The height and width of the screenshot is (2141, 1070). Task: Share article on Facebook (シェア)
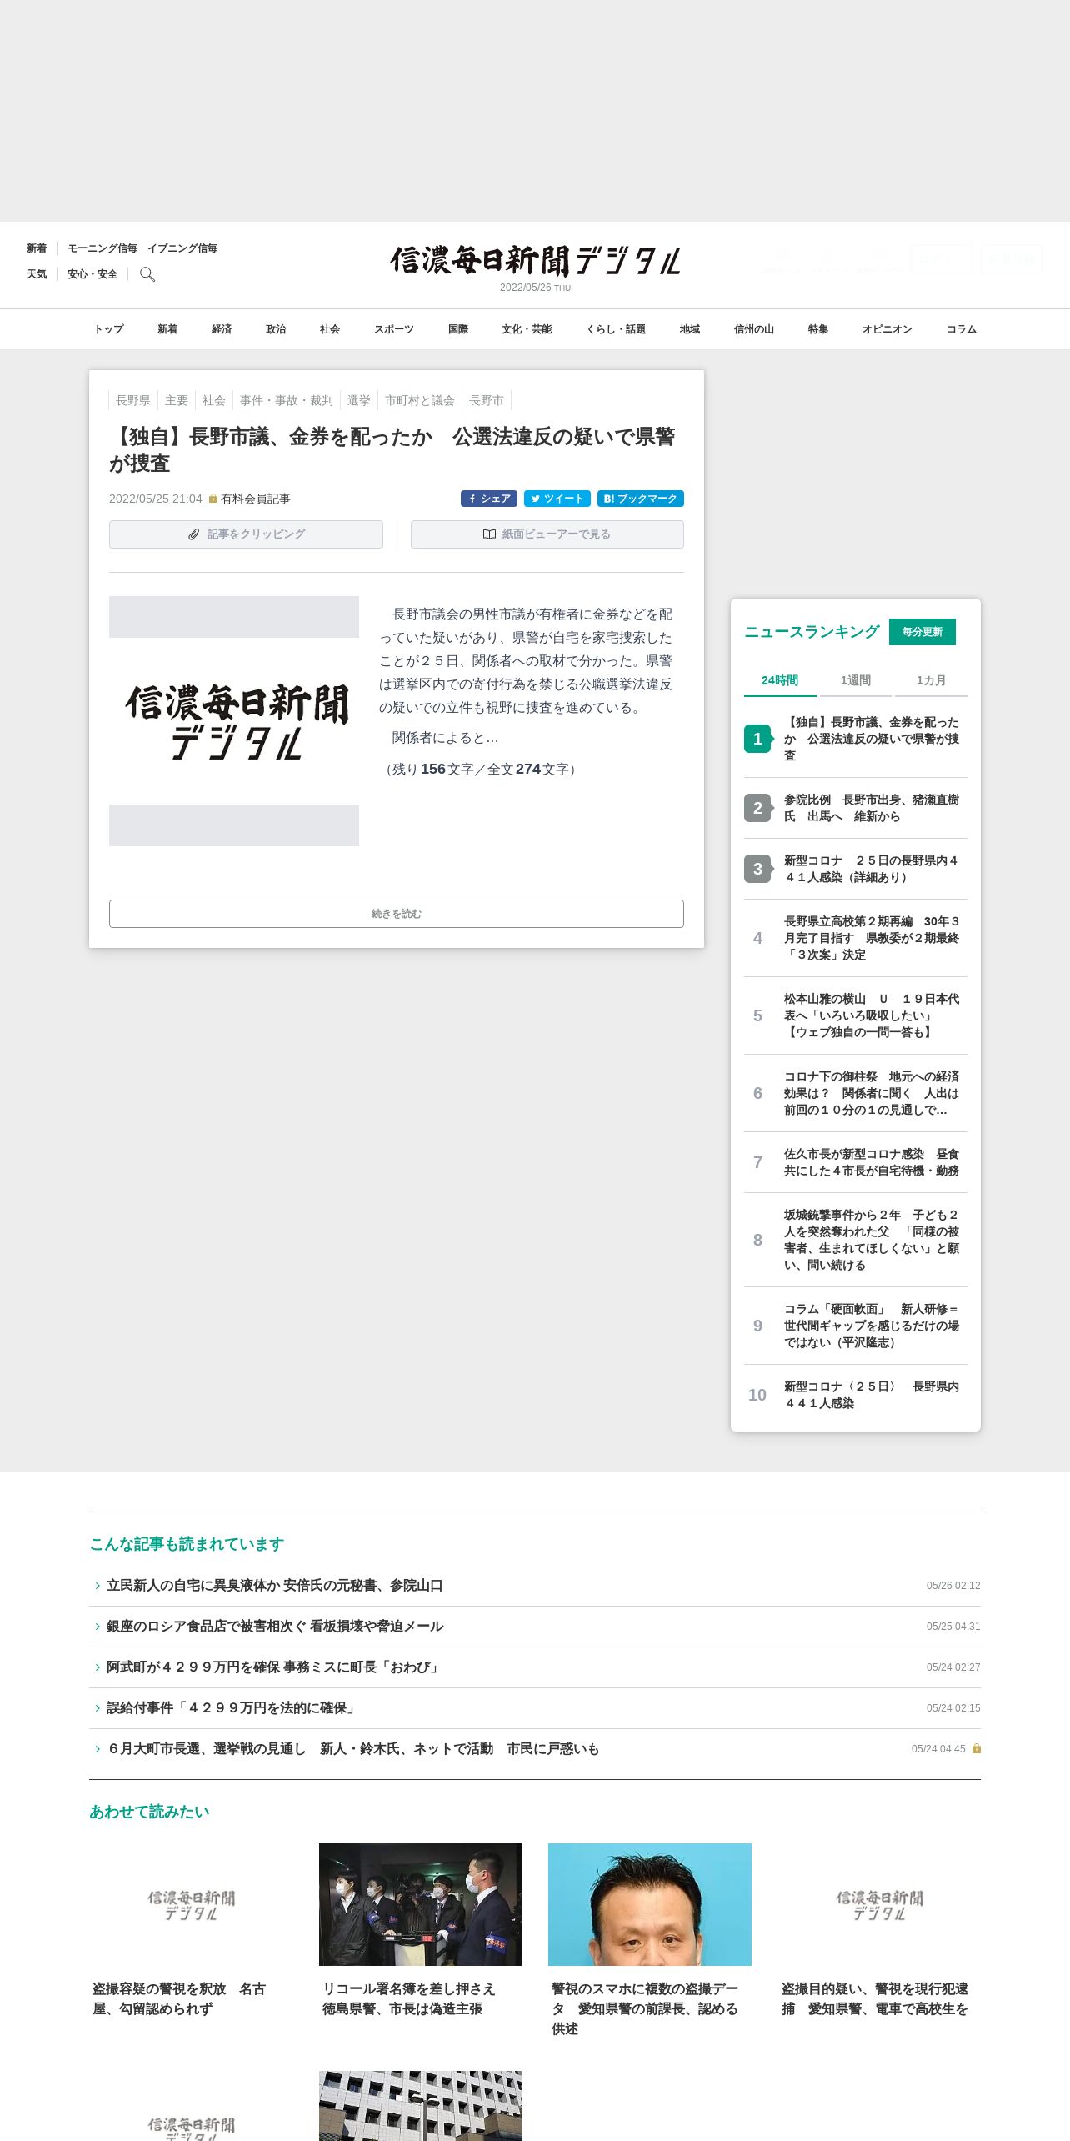point(489,499)
